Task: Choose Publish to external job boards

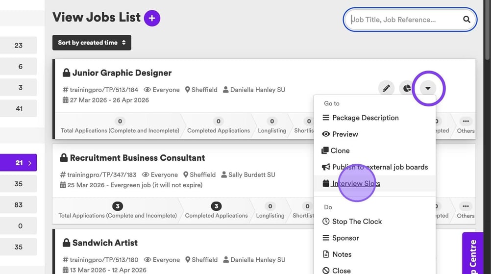Action: (380, 167)
